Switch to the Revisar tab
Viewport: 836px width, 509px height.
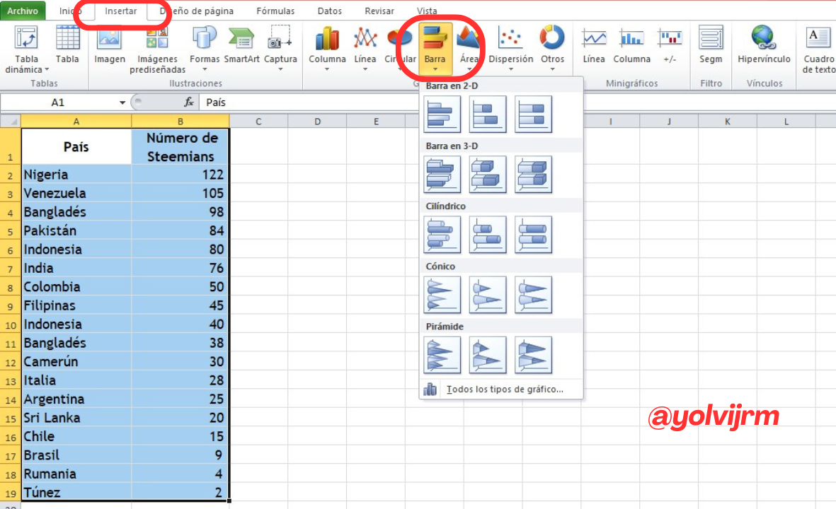pos(379,11)
